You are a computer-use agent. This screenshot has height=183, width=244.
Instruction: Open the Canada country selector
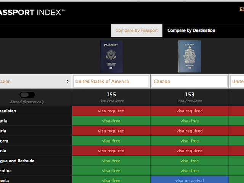(x=189, y=81)
